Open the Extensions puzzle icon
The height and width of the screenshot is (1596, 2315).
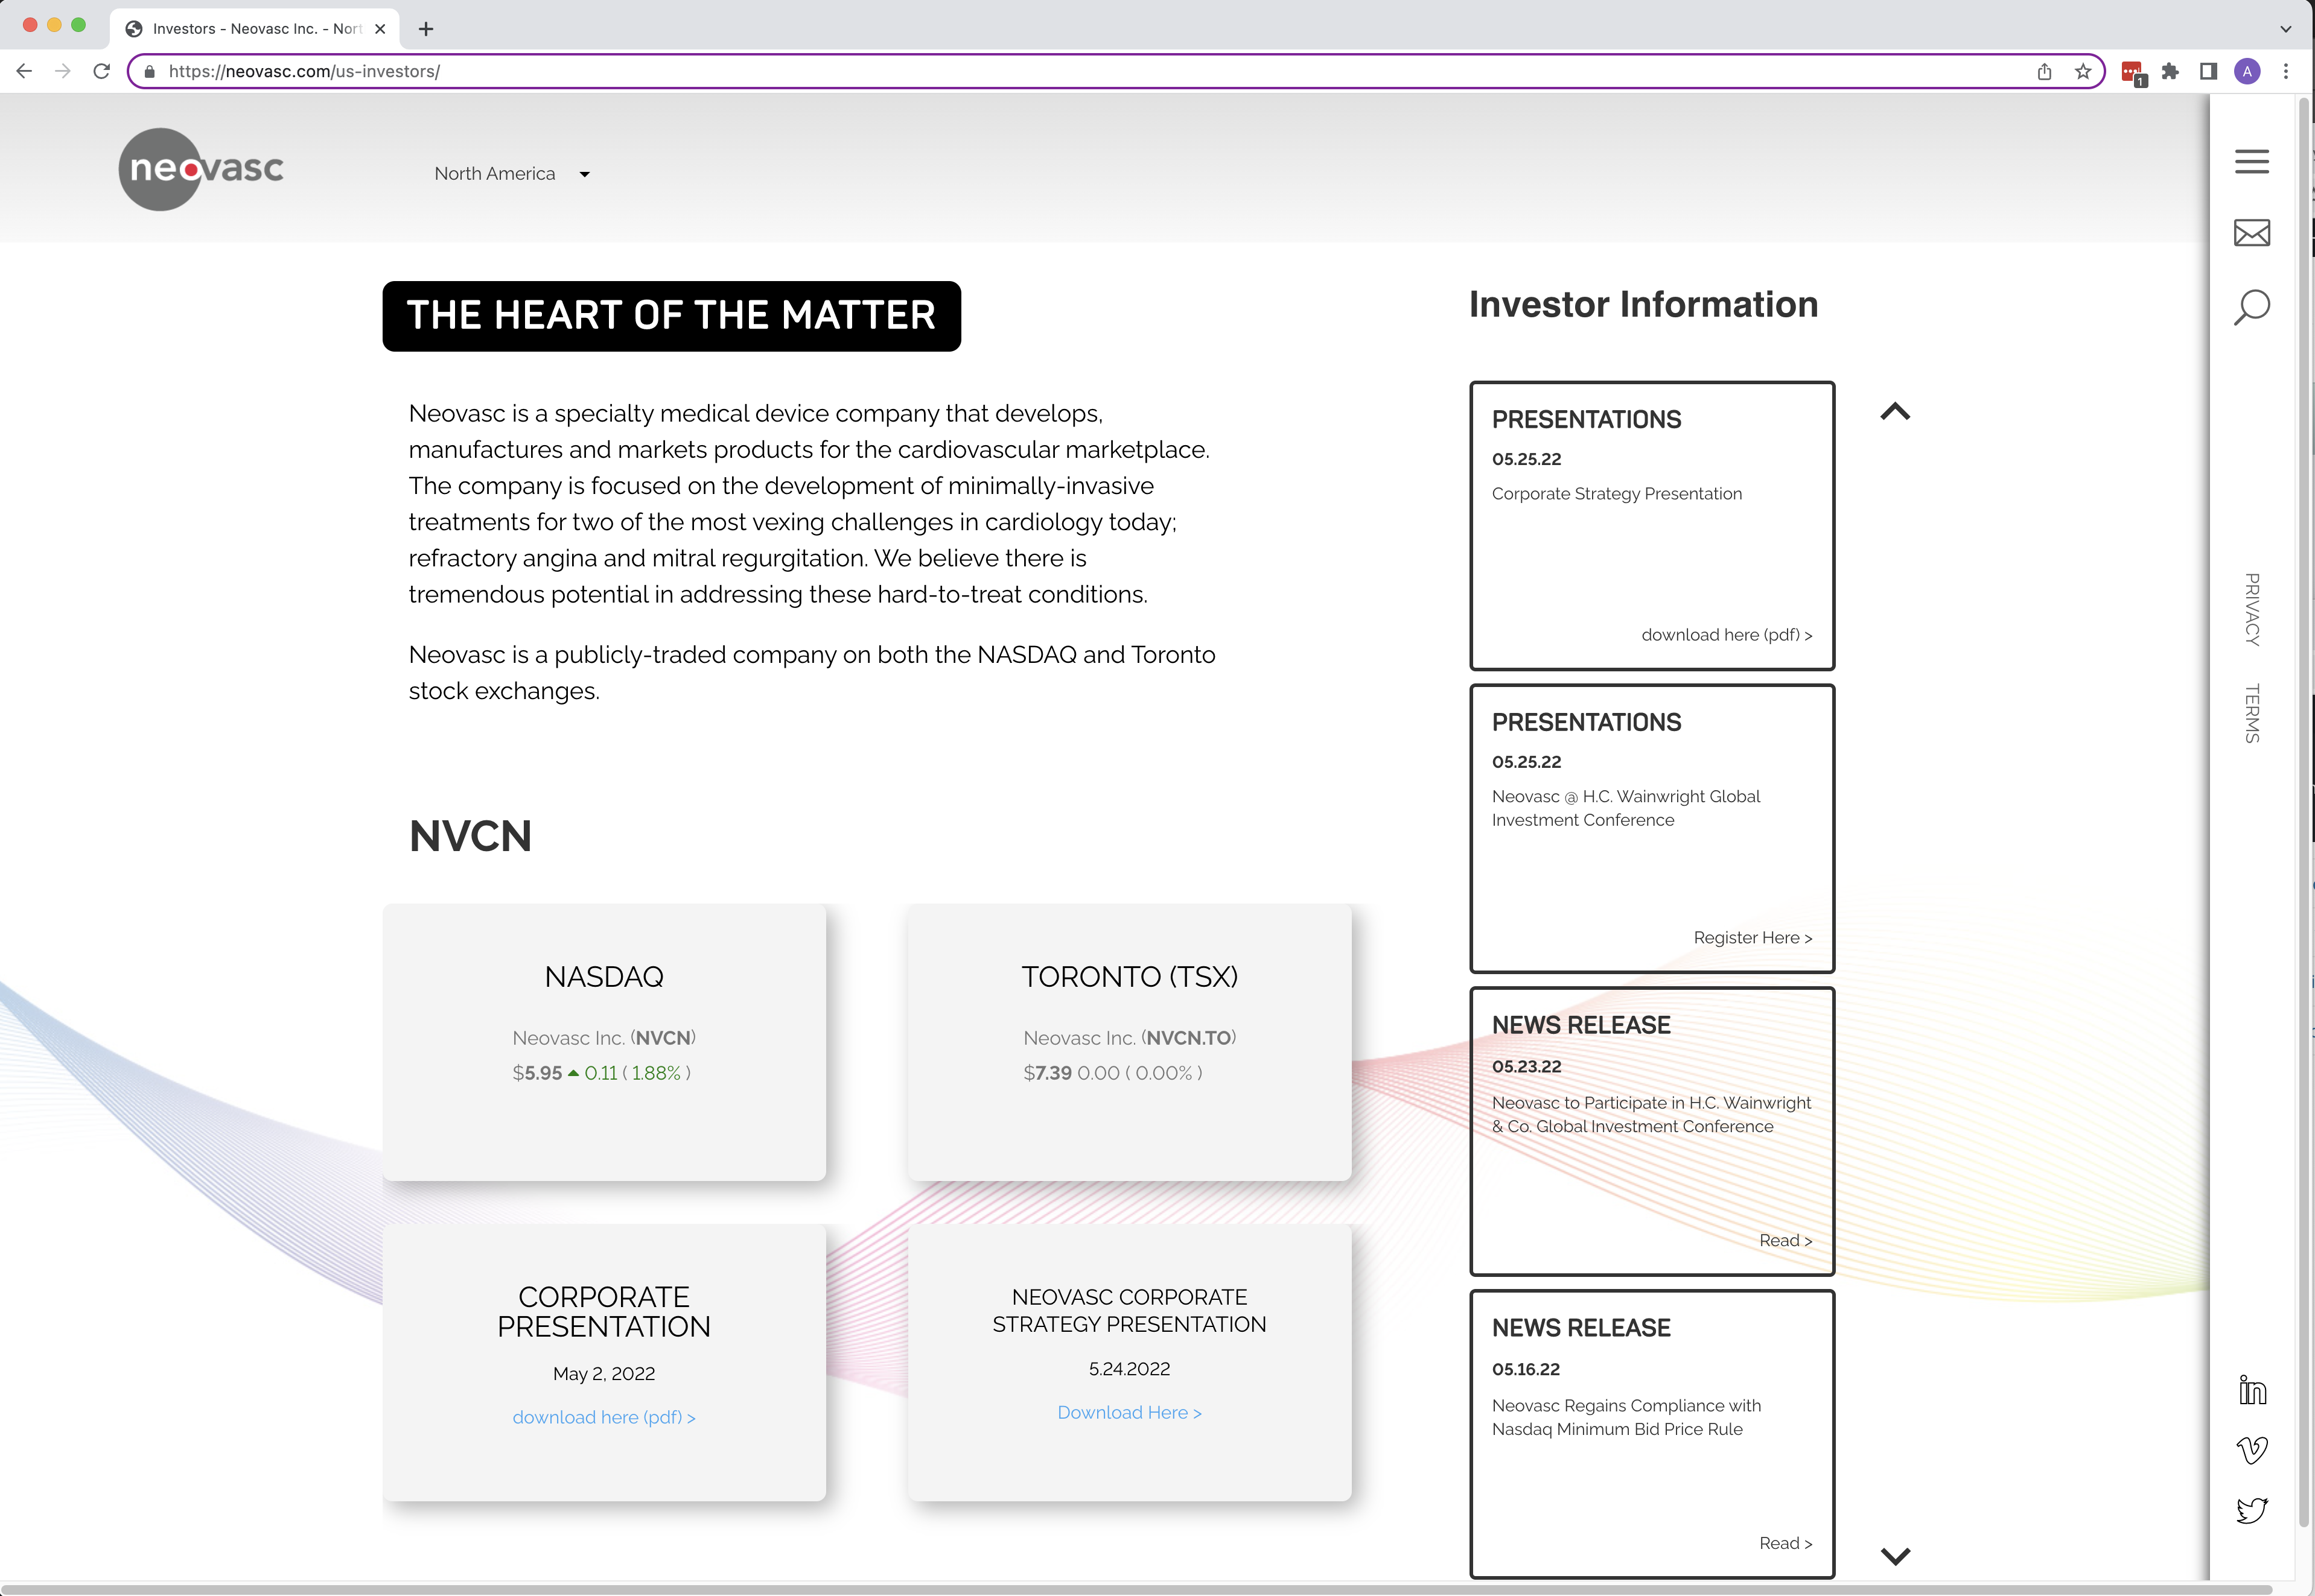pos(2169,71)
